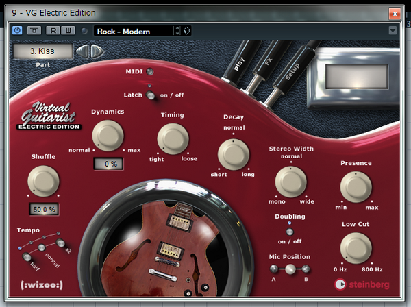Viewport: 411px width, 307px height.
Task: Click the Decay knob
Action: pos(234,154)
